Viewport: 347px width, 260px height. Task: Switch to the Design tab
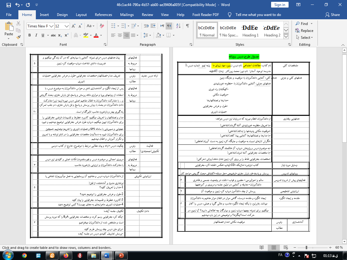click(x=62, y=14)
